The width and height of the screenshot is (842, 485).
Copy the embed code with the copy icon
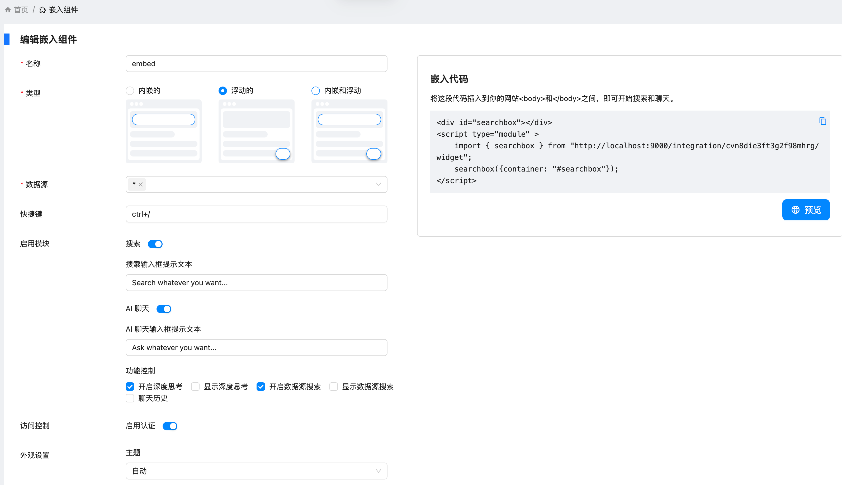822,121
